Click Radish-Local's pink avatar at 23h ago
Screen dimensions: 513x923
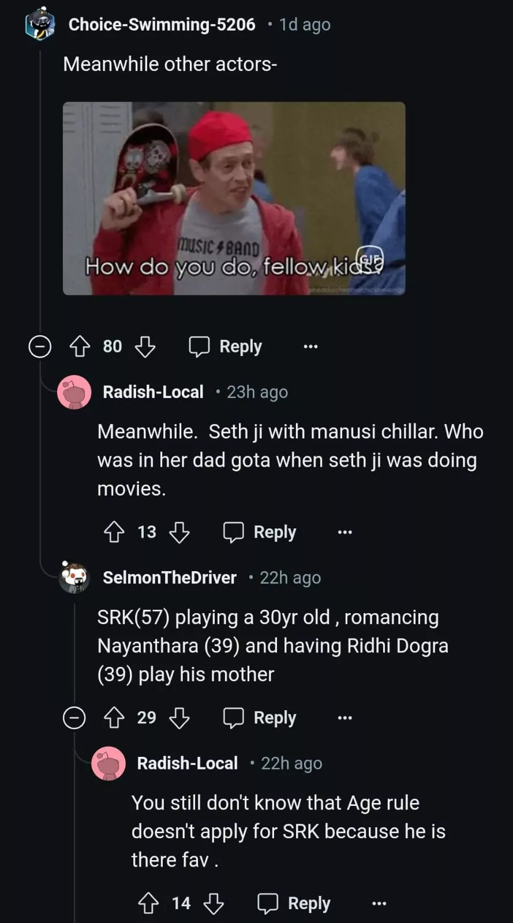[x=74, y=392]
